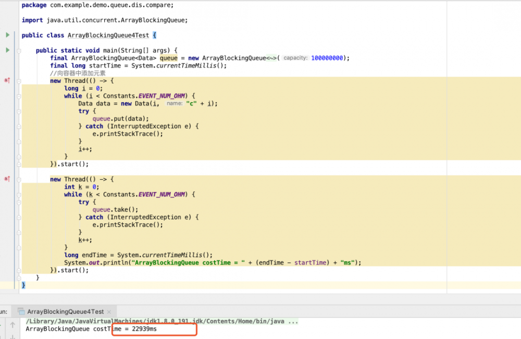Click 'long i = 0;' declaration
The height and width of the screenshot is (339, 521).
(83, 89)
